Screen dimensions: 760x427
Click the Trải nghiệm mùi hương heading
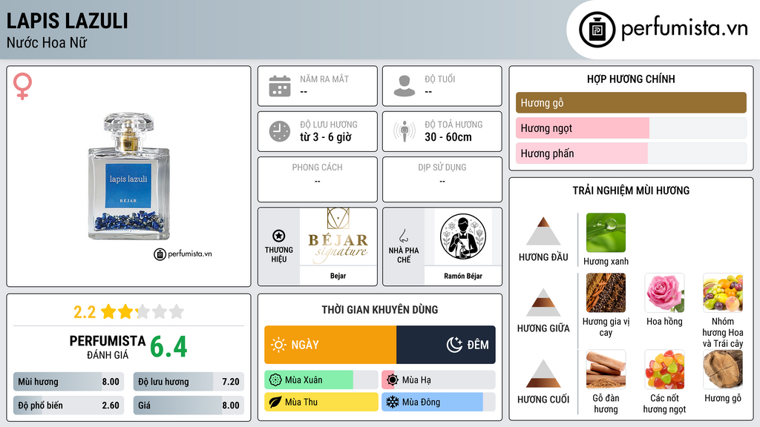tap(631, 191)
